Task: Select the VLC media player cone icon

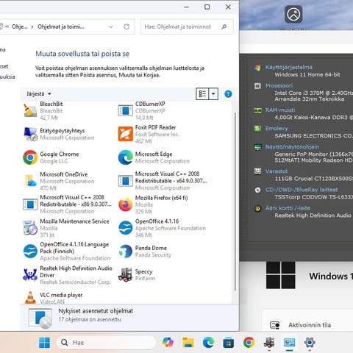Action: 30,297
